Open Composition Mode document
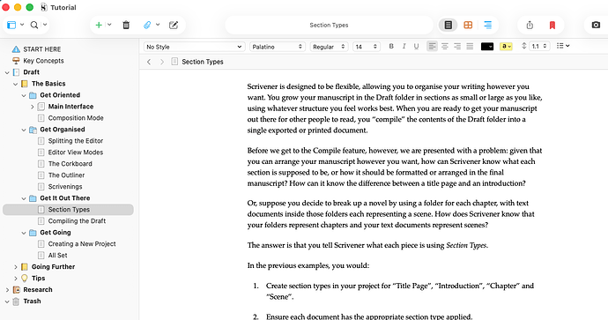This screenshot has height=320, width=608. point(76,118)
